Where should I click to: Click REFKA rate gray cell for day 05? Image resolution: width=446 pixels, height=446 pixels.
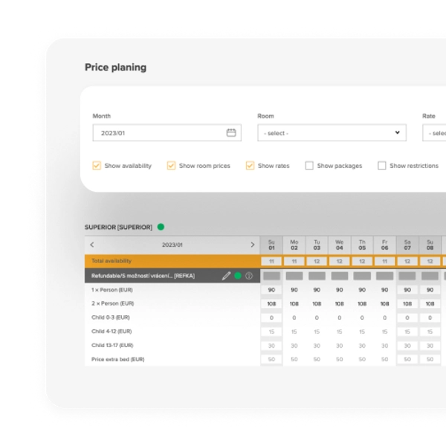tap(362, 276)
